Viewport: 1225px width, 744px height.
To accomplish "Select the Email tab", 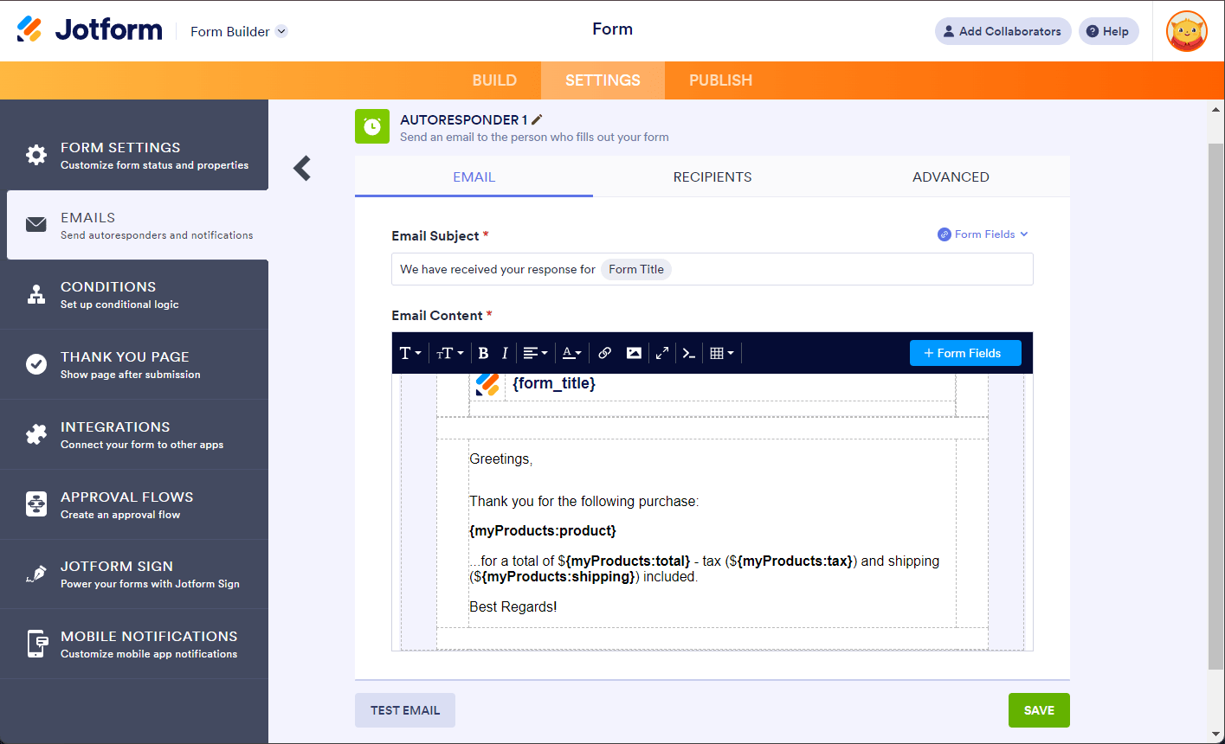I will click(474, 176).
